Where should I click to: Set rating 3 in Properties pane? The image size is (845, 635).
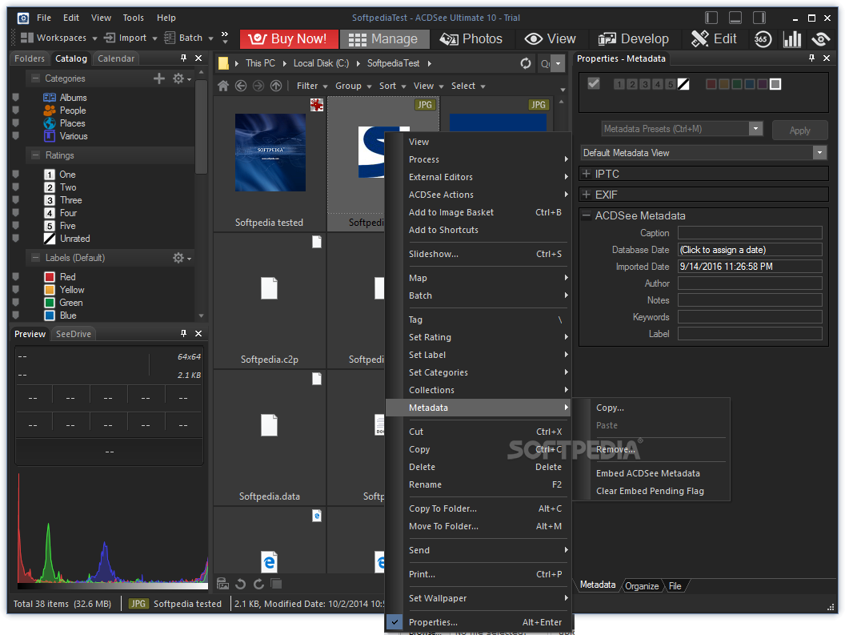[x=644, y=84]
